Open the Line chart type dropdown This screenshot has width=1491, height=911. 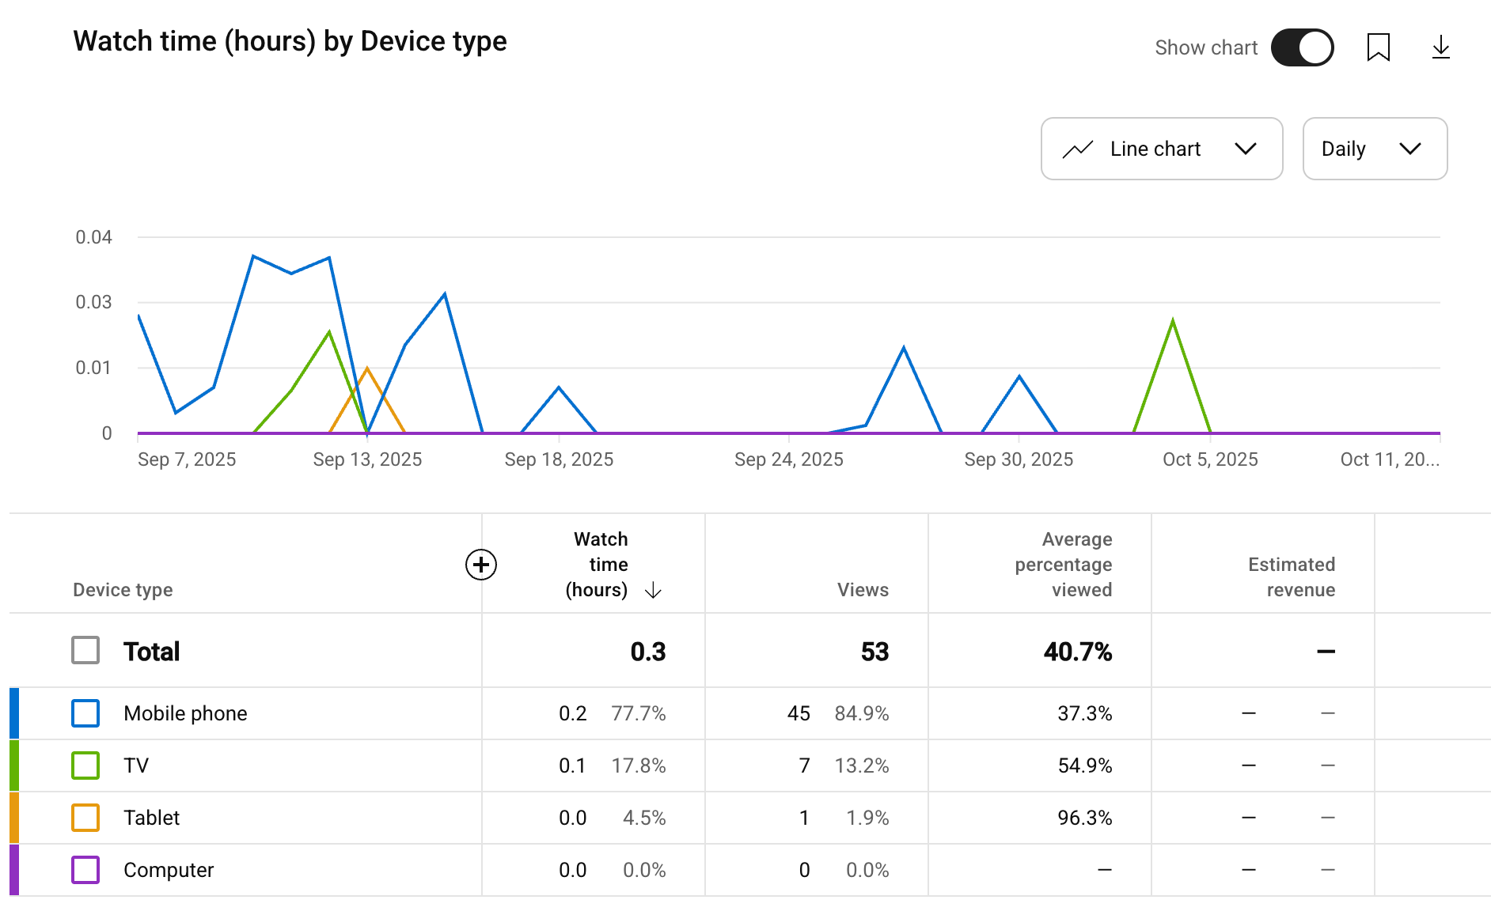(1161, 149)
